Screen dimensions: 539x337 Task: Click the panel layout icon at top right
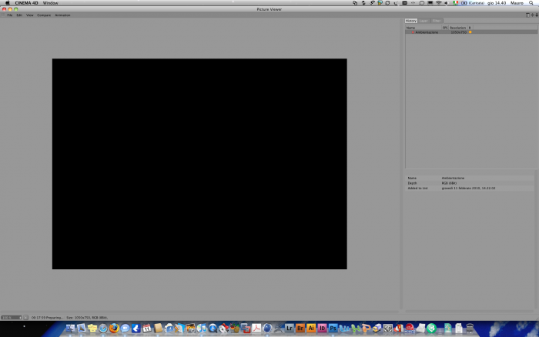[527, 15]
